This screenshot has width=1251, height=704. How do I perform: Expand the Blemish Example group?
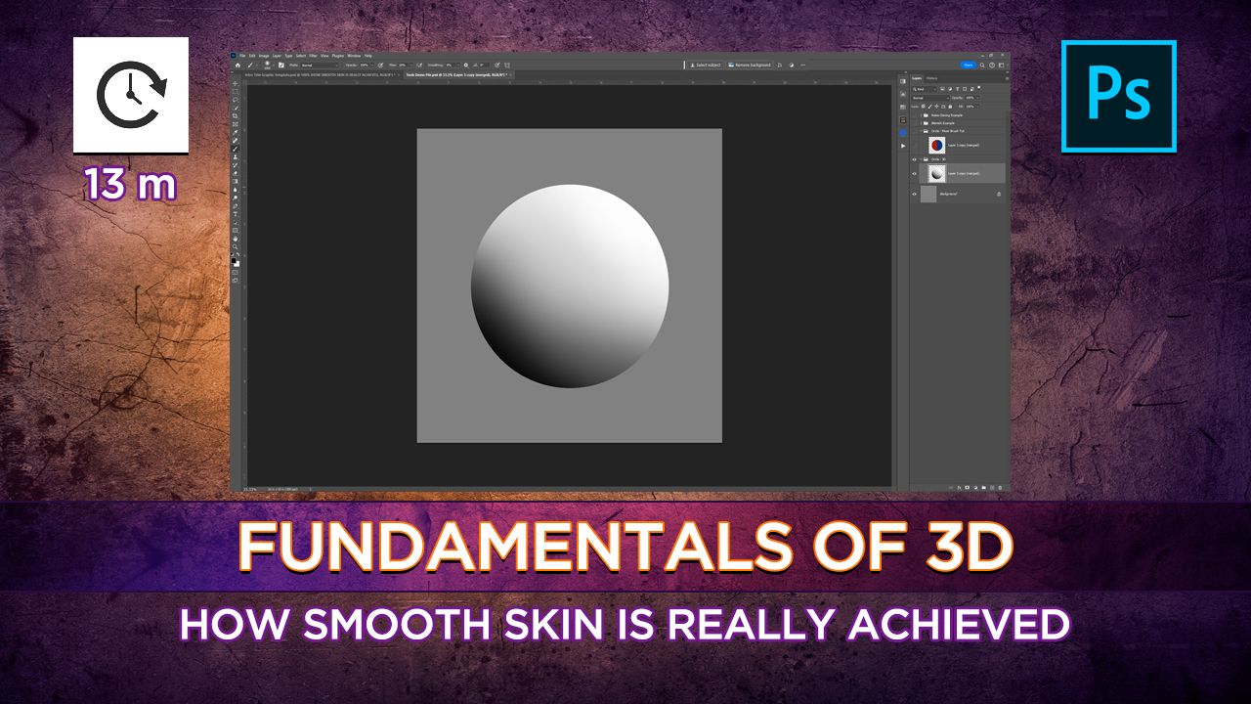pos(921,123)
